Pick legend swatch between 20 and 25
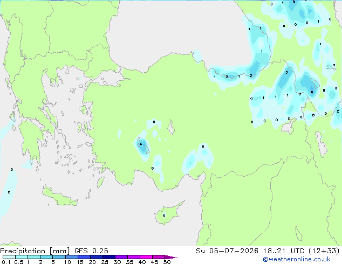Image resolution: width=342 pixels, height=264 pixels. click(96, 257)
